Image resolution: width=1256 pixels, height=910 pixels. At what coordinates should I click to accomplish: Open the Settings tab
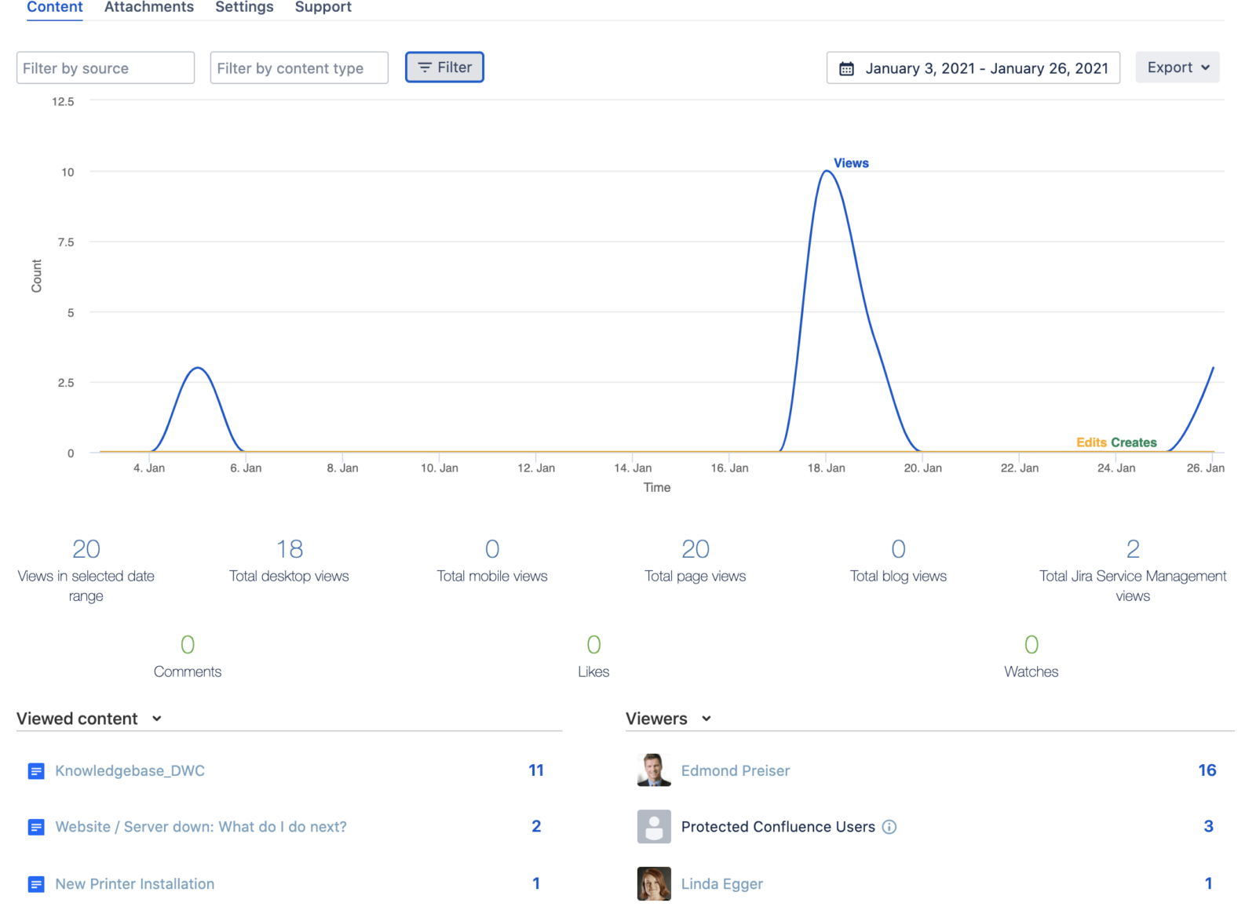[244, 7]
